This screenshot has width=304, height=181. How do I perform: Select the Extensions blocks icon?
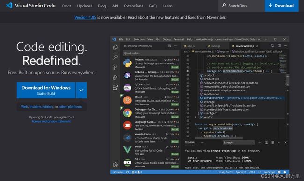click(115, 87)
